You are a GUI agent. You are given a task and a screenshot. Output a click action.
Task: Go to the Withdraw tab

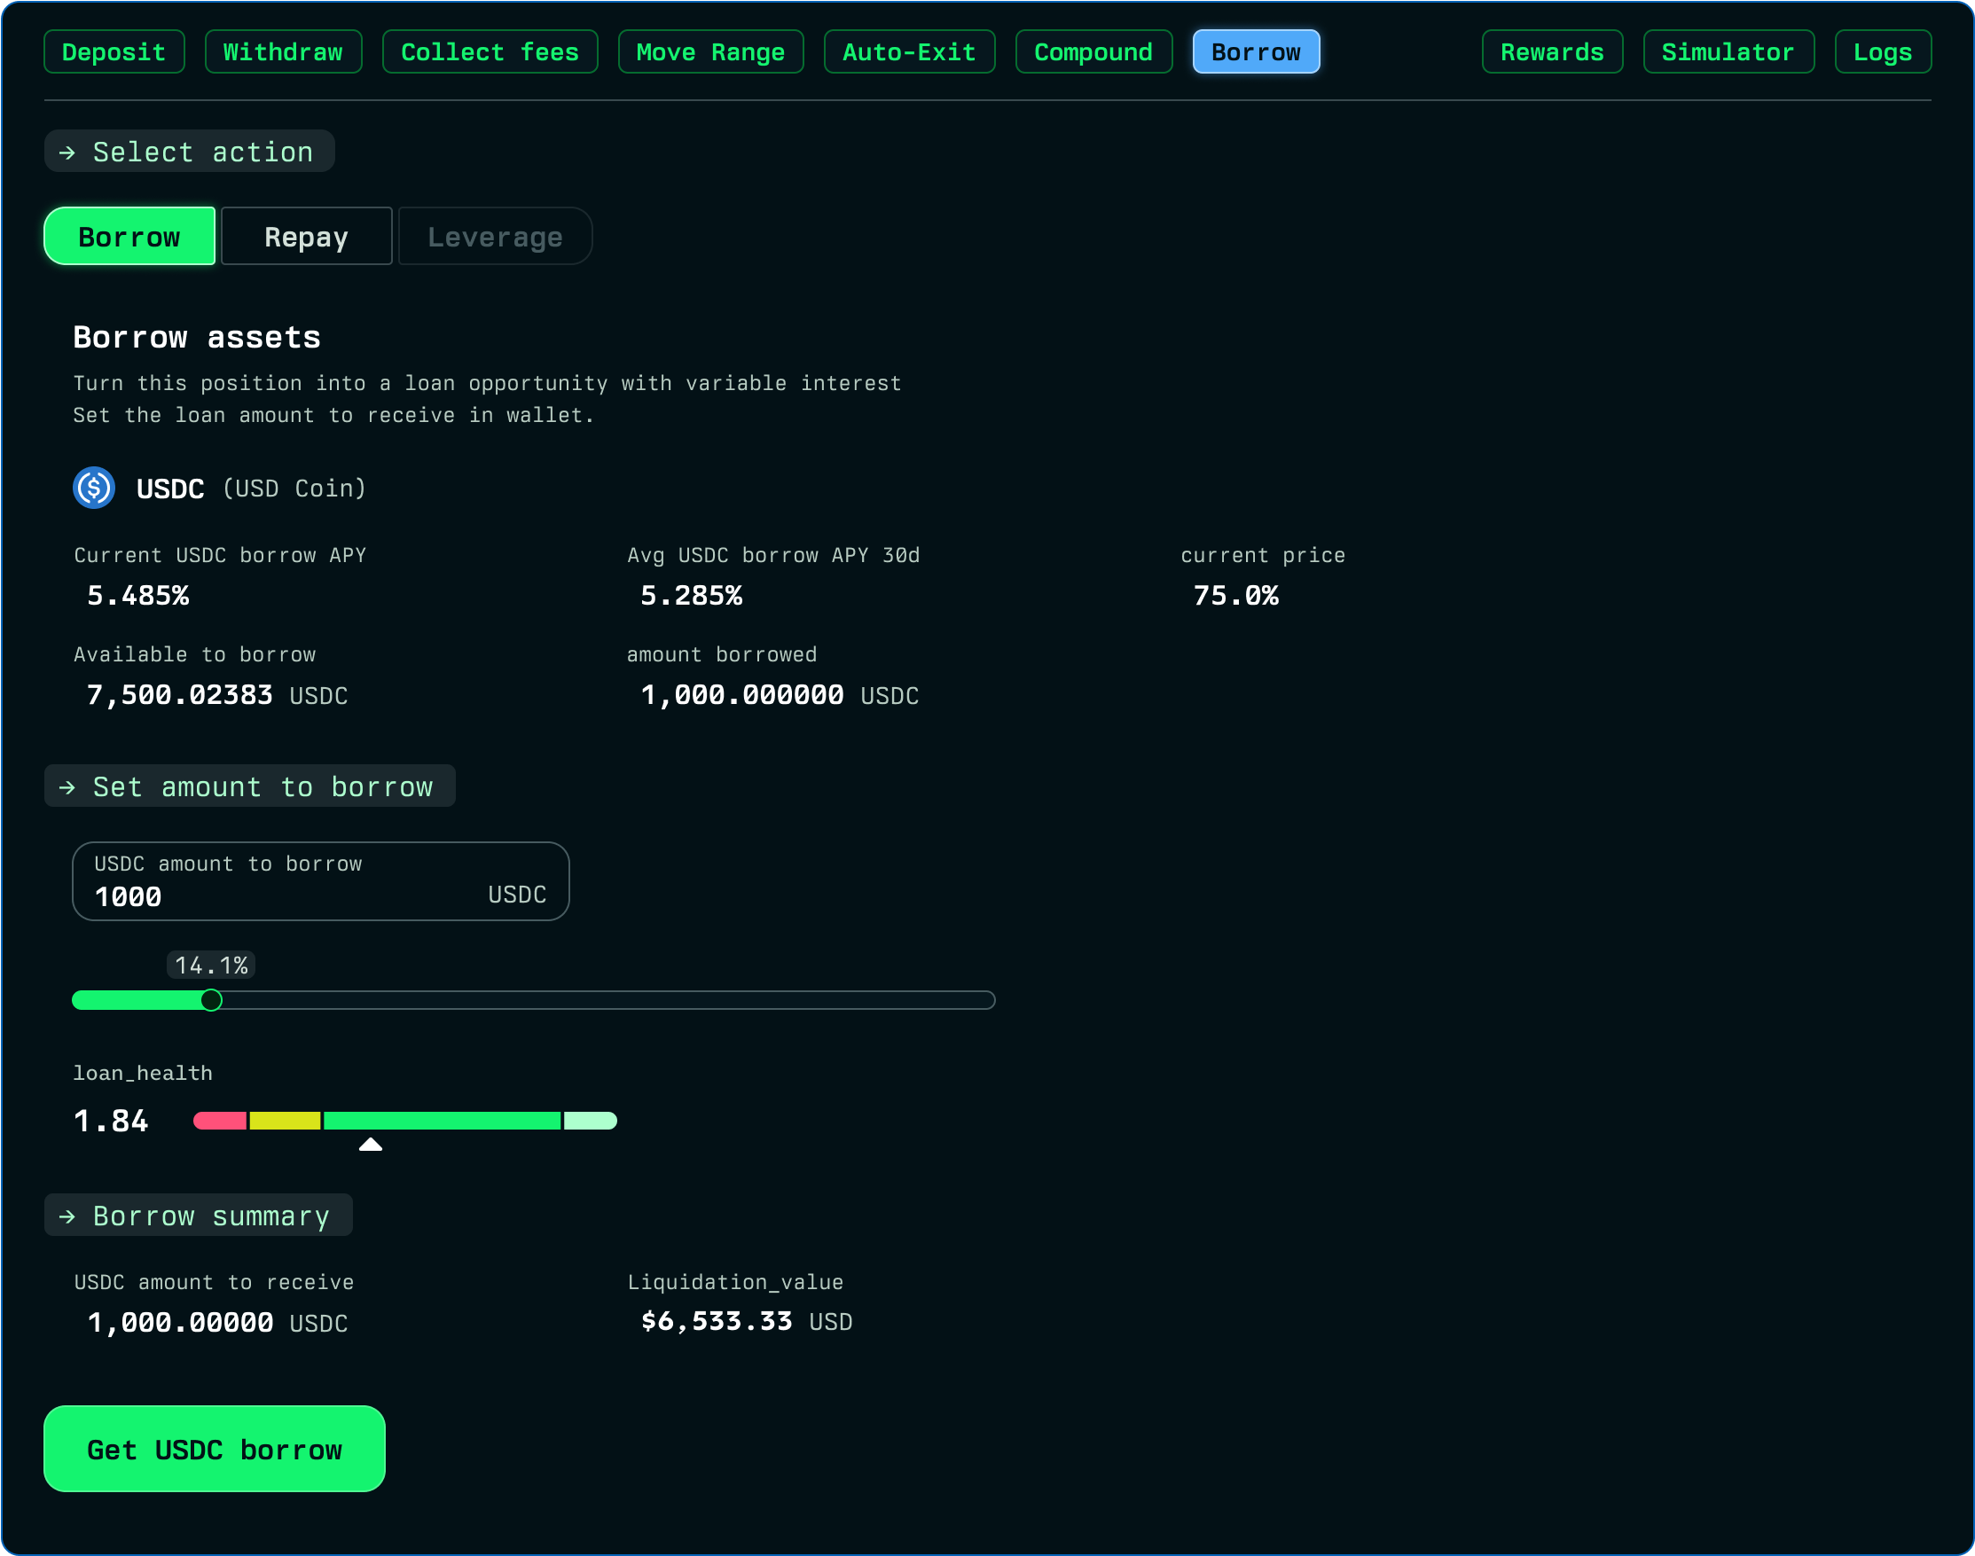283,52
